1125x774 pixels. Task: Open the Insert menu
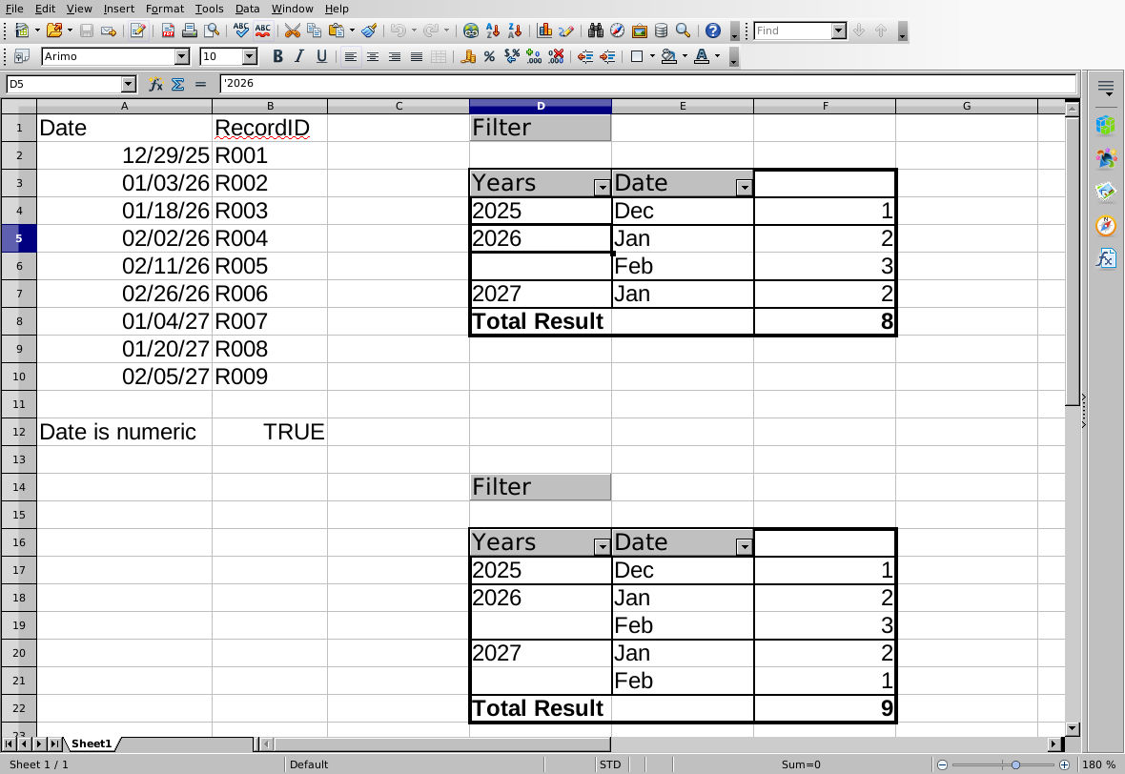coord(118,9)
